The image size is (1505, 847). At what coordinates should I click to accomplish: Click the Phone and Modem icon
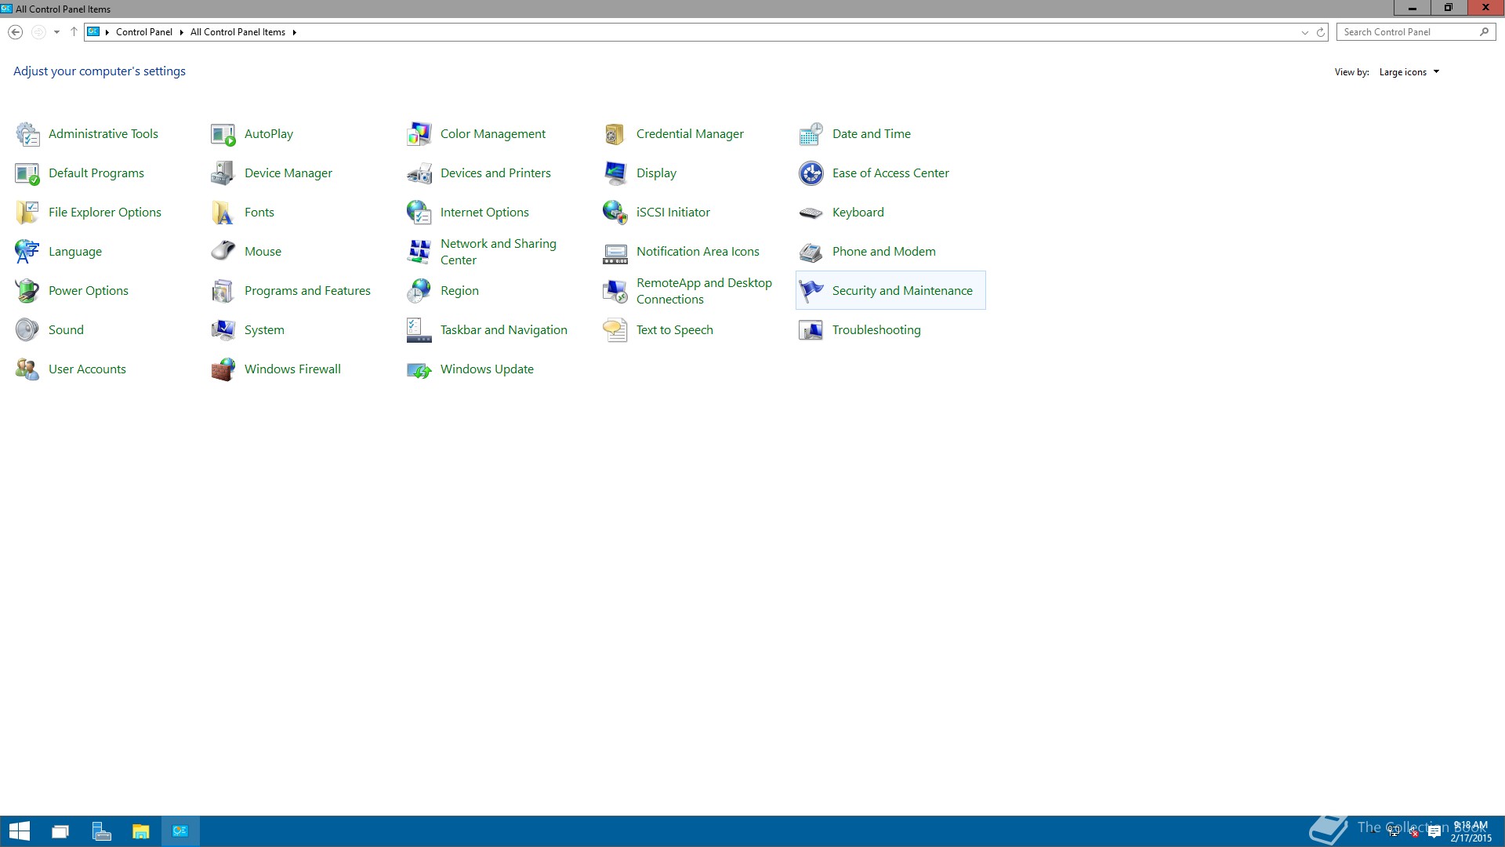[x=811, y=252]
